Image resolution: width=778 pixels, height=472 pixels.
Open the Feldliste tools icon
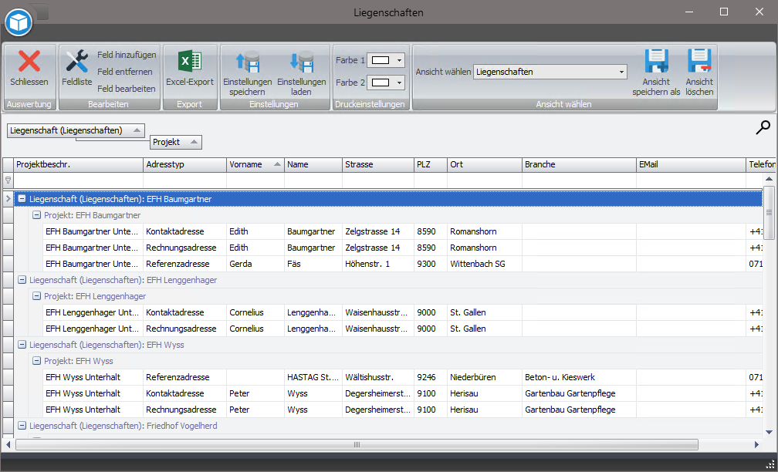(77, 61)
